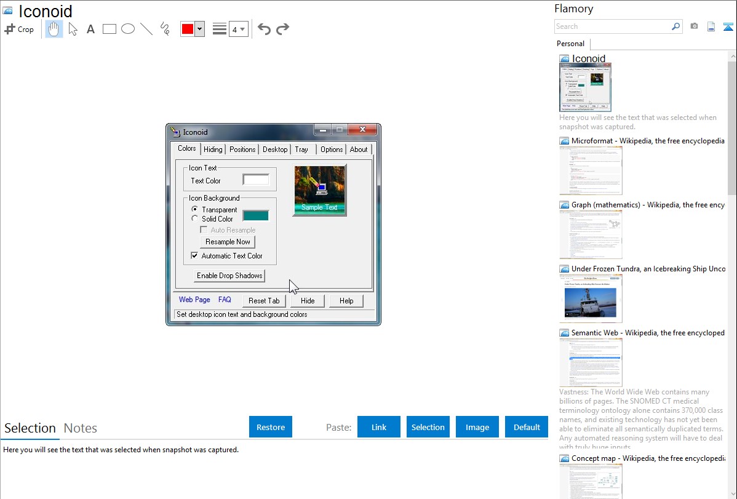This screenshot has width=737, height=499.
Task: Click the Default paste button
Action: 527,427
